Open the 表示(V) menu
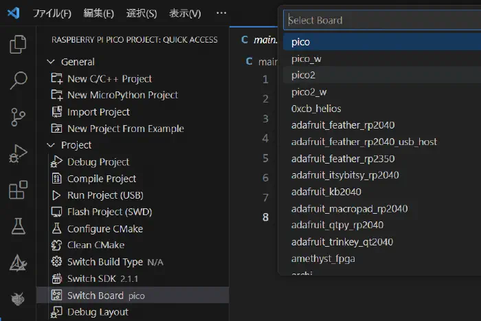 185,13
